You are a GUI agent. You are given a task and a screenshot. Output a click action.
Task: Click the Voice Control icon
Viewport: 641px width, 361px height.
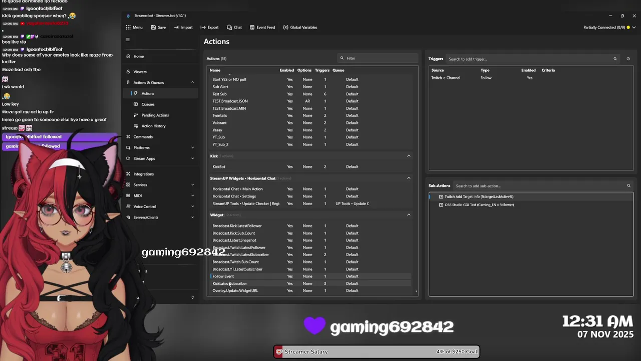click(128, 207)
